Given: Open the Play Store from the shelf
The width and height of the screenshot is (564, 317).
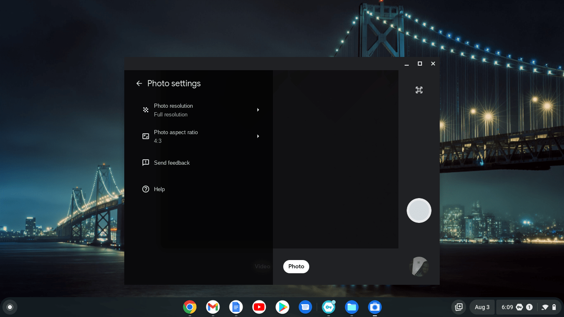Looking at the screenshot, I should pyautogui.click(x=282, y=307).
